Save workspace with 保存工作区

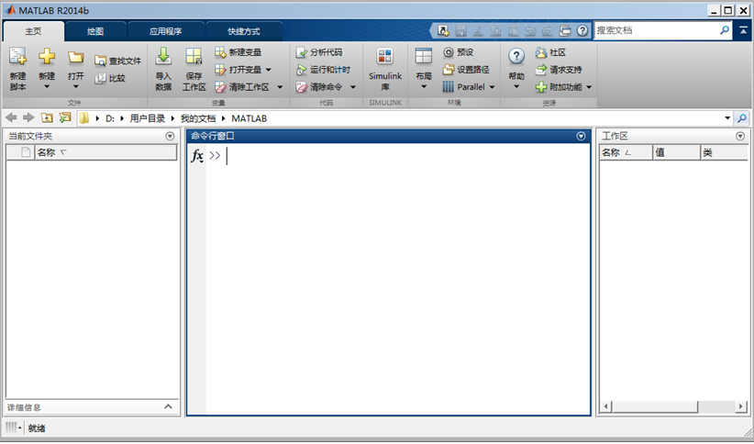coord(194,68)
